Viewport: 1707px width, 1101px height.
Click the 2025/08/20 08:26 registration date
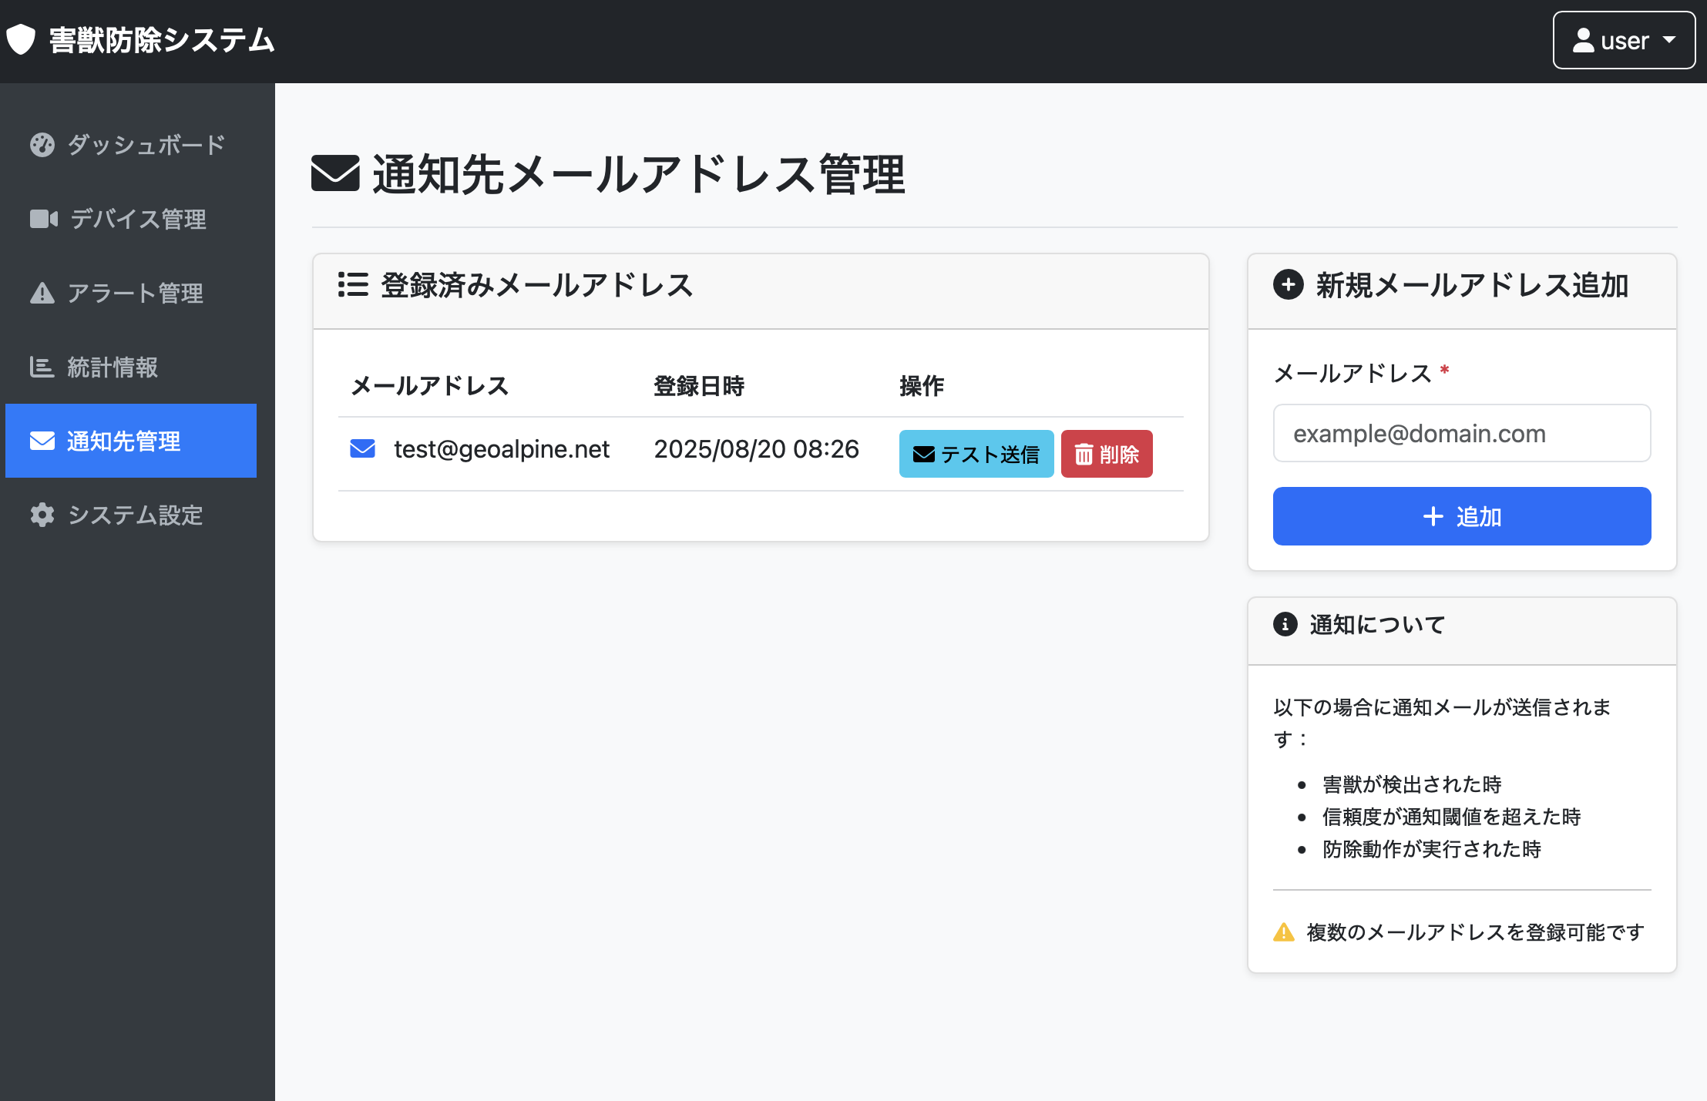756,448
